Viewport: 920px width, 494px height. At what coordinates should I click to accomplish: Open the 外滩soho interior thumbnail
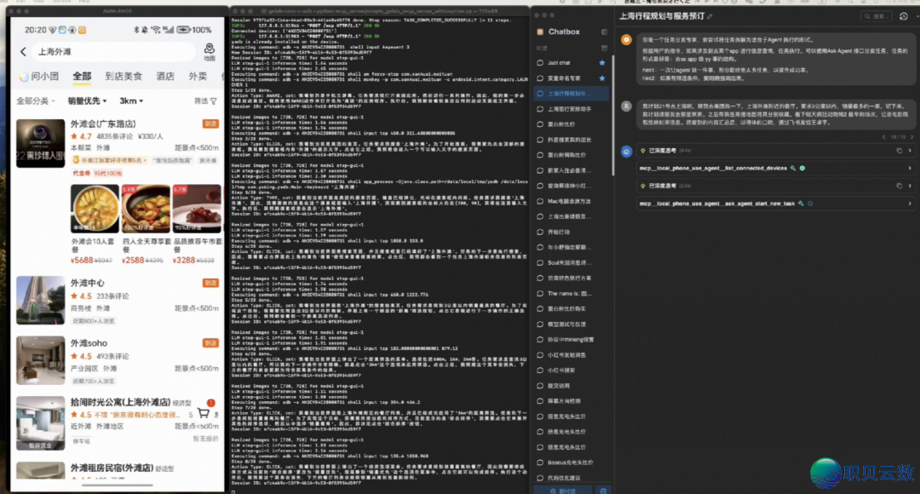[x=41, y=360]
